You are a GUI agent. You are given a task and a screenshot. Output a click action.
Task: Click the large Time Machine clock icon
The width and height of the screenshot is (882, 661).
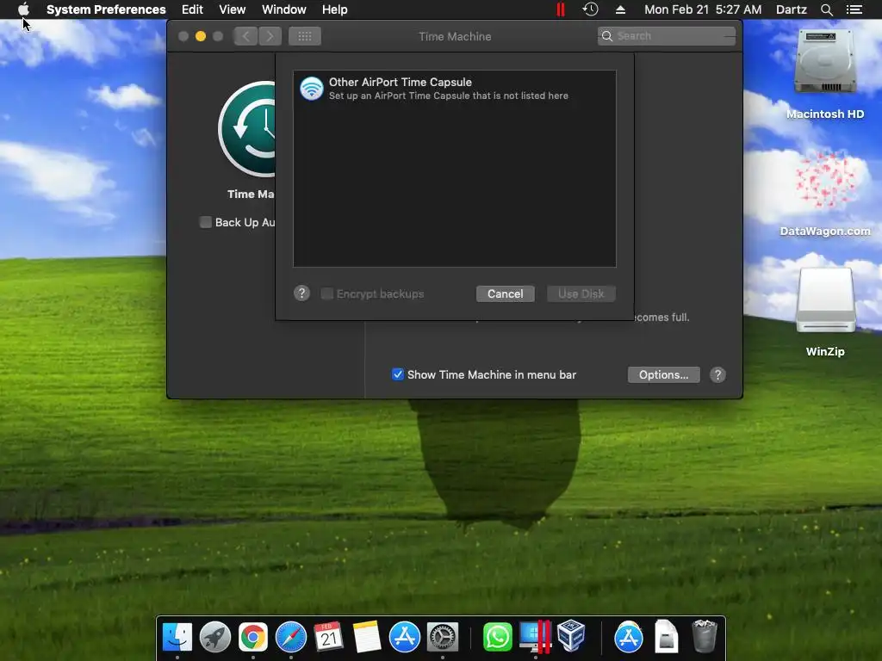tap(247, 129)
